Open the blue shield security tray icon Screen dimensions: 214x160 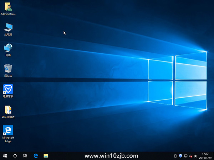pyautogui.click(x=180, y=156)
